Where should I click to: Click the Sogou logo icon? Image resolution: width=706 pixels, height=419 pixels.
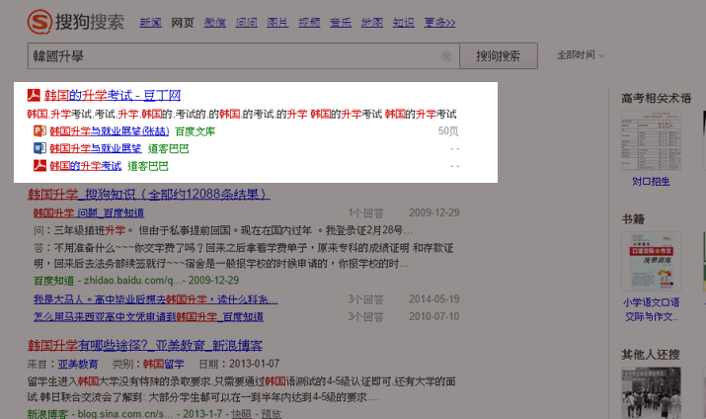[x=39, y=22]
